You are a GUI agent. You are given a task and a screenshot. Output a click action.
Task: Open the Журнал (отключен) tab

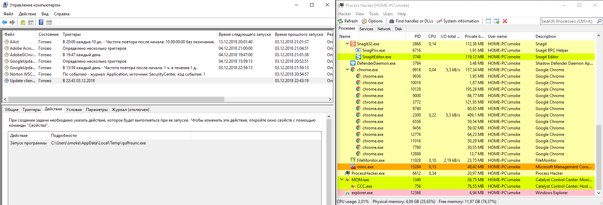coord(130,110)
